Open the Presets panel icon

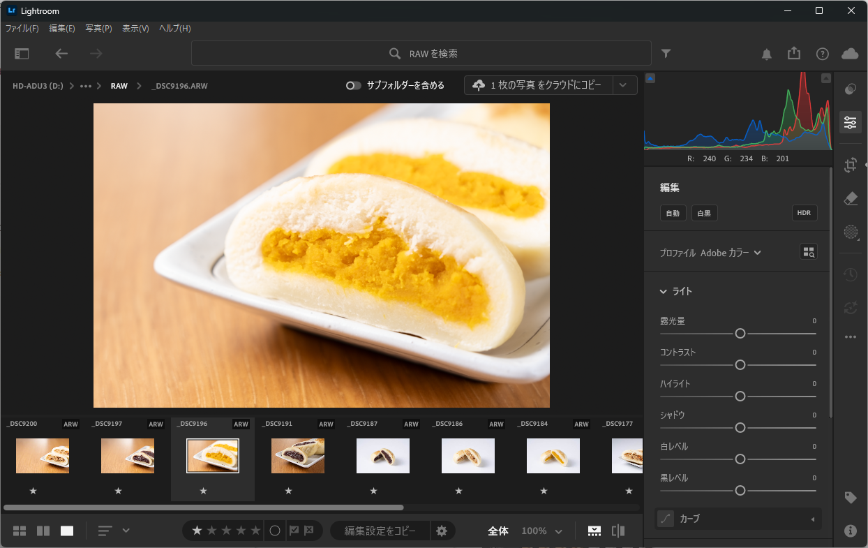[850, 89]
